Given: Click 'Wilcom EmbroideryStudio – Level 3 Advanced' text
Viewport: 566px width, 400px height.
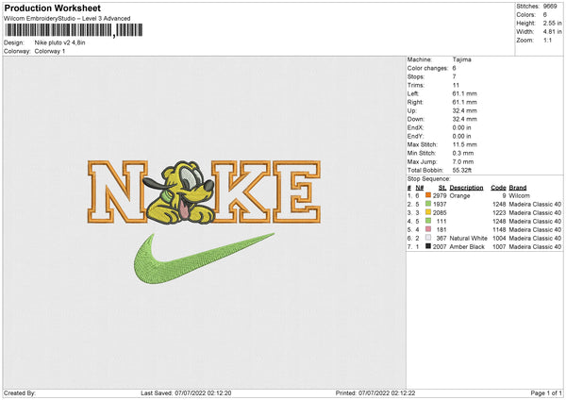Looking at the screenshot, I should point(67,19).
